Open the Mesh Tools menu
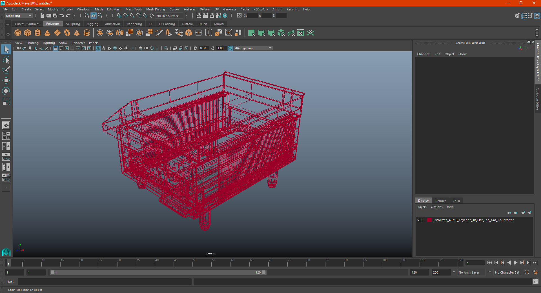This screenshot has width=541, height=293. 134,9
